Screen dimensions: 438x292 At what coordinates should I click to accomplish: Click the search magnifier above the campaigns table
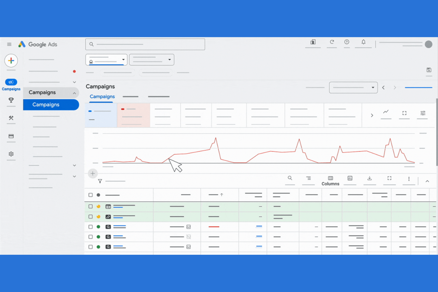coord(290,178)
